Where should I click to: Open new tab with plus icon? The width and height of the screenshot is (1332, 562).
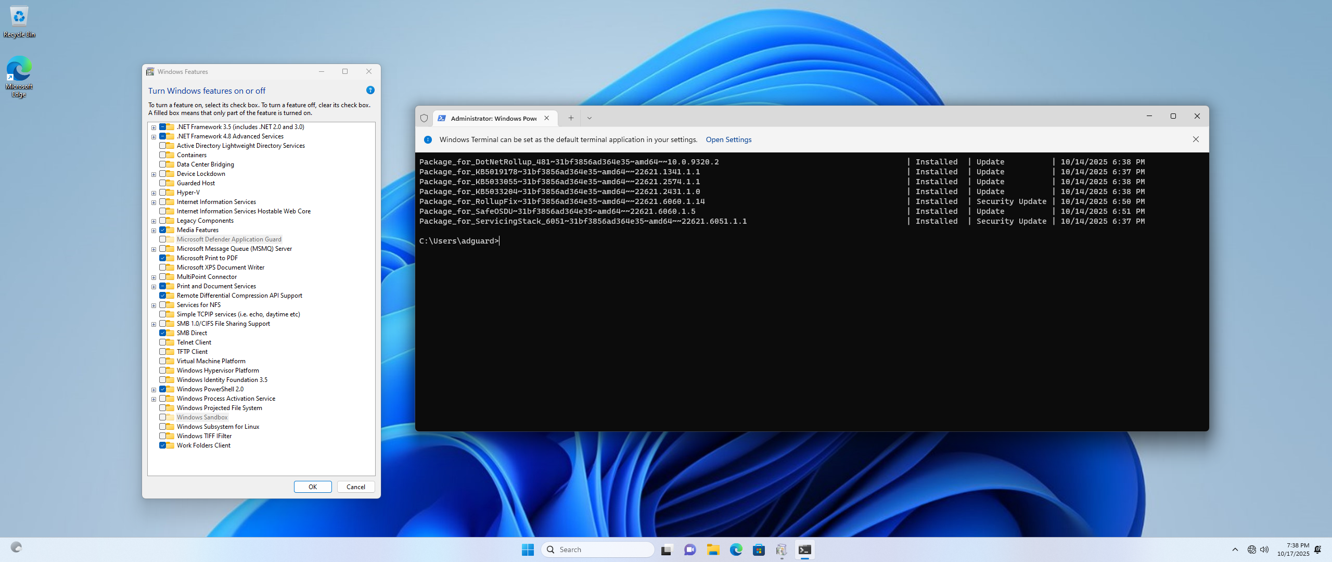tap(571, 118)
